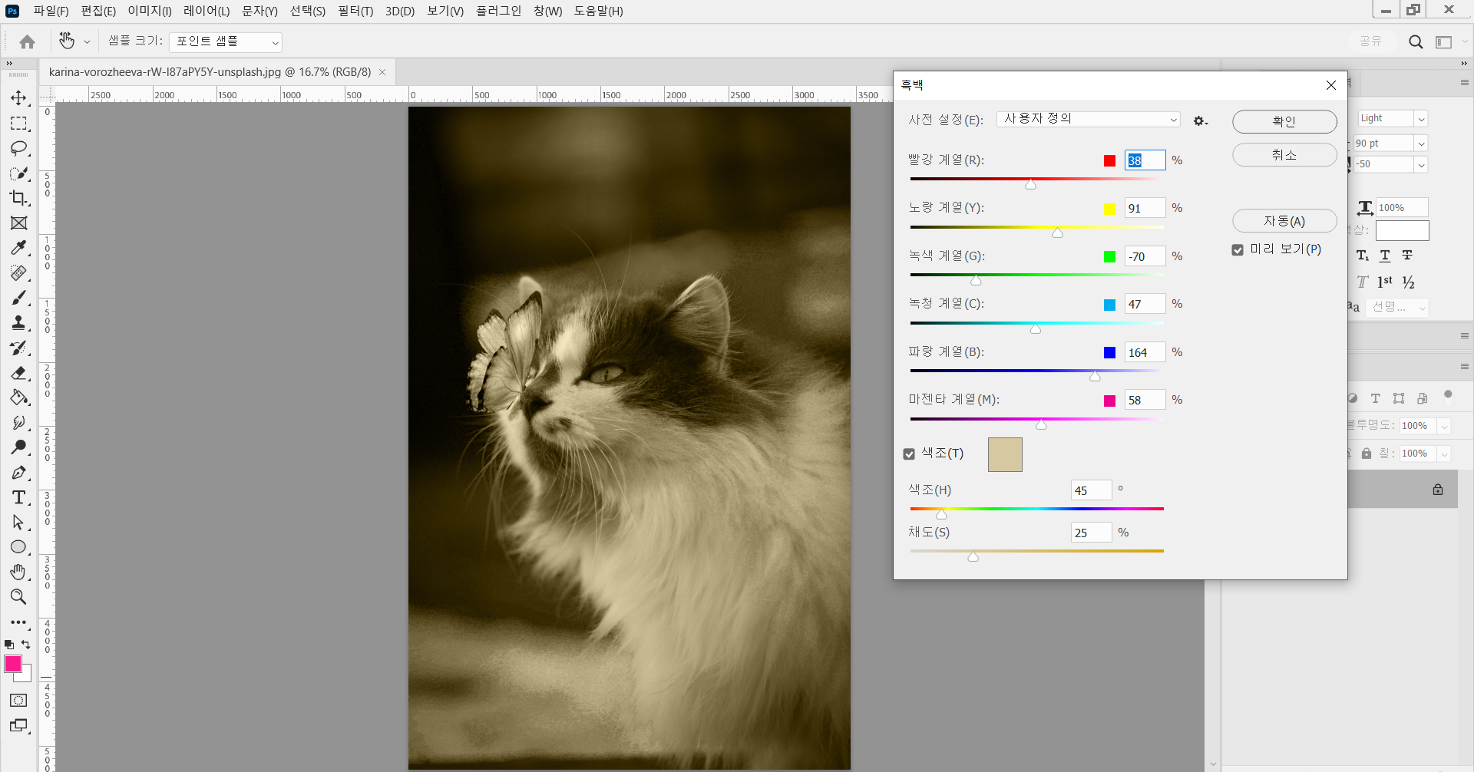Change the screen mode
Image resolution: width=1474 pixels, height=772 pixels.
click(18, 725)
